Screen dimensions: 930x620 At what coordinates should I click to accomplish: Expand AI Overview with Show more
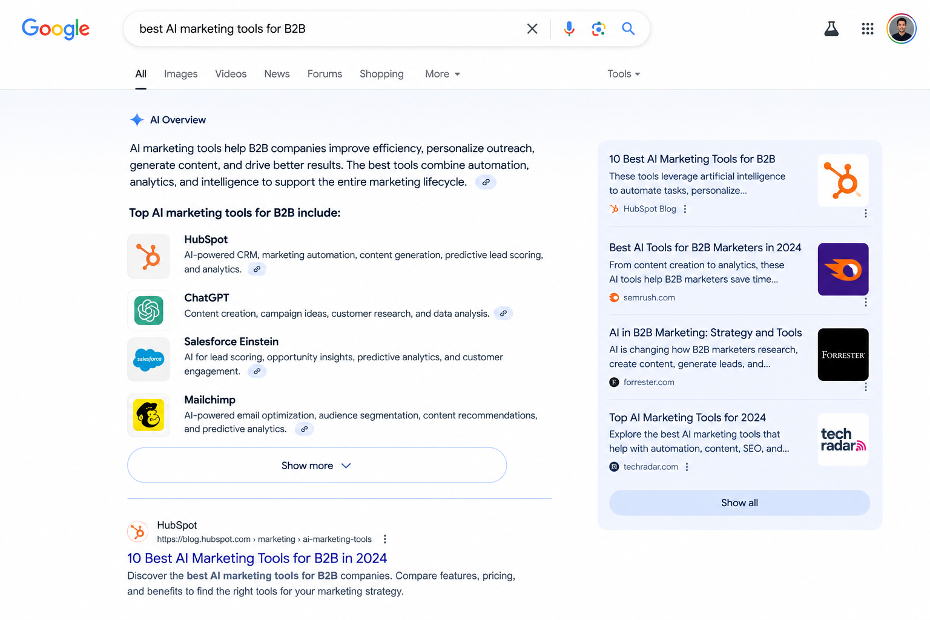click(317, 466)
